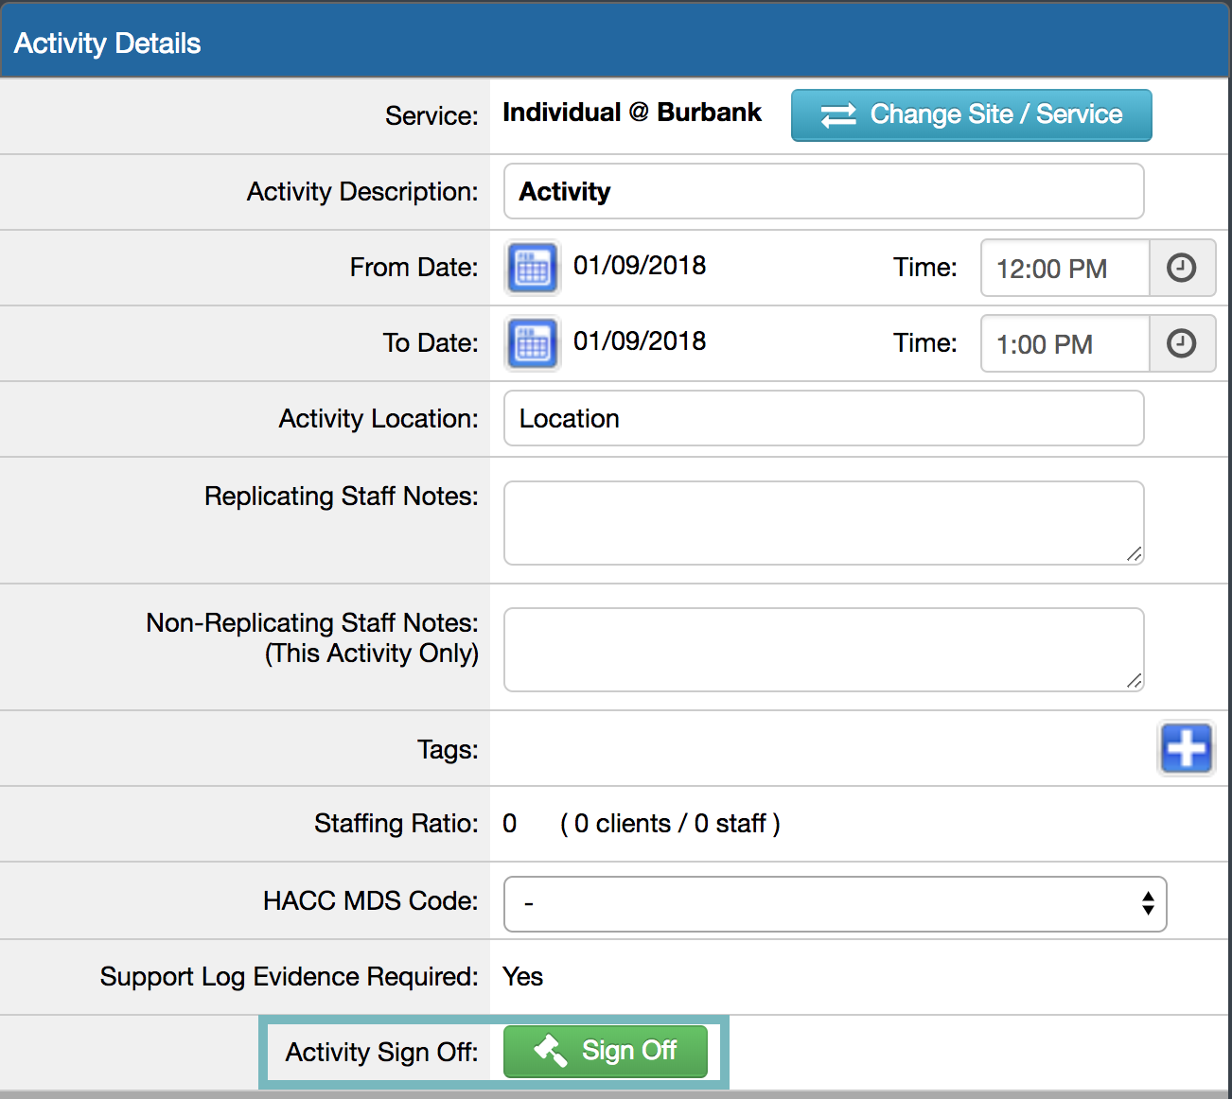Open the To Date calendar picker

click(532, 343)
